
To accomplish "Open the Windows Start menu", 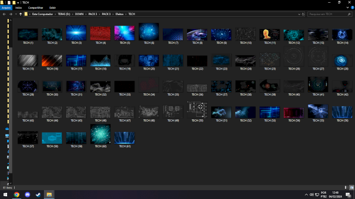I will pyautogui.click(x=5, y=195).
